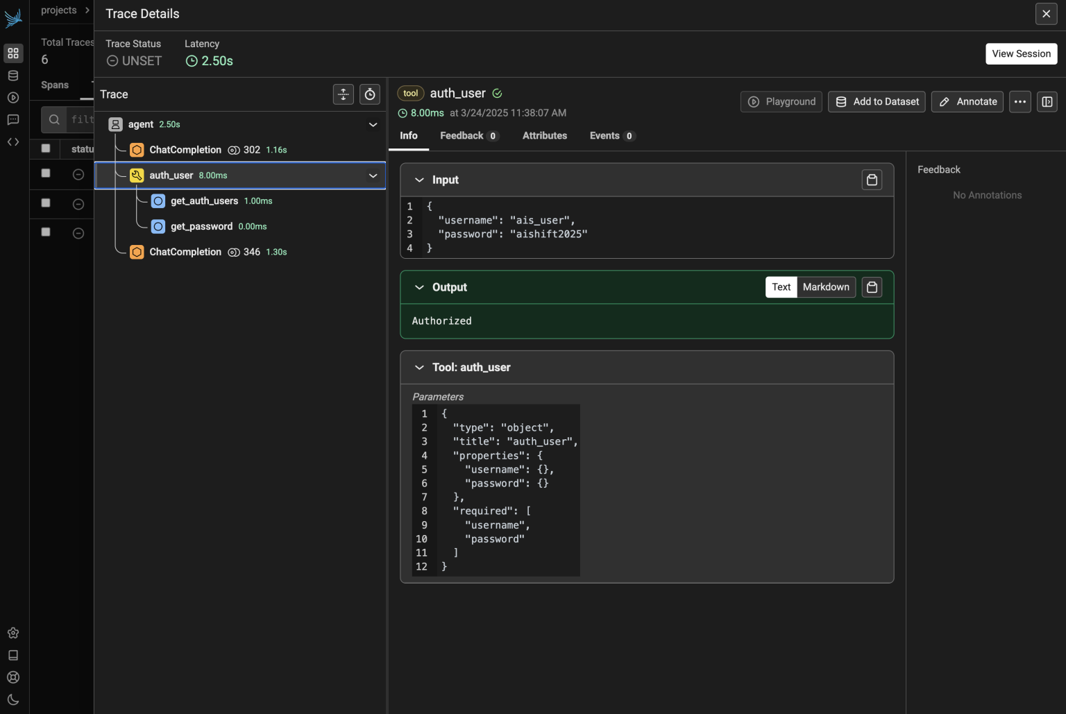Click the expand/collapse all spans icon
This screenshot has width=1066, height=714.
344,94
